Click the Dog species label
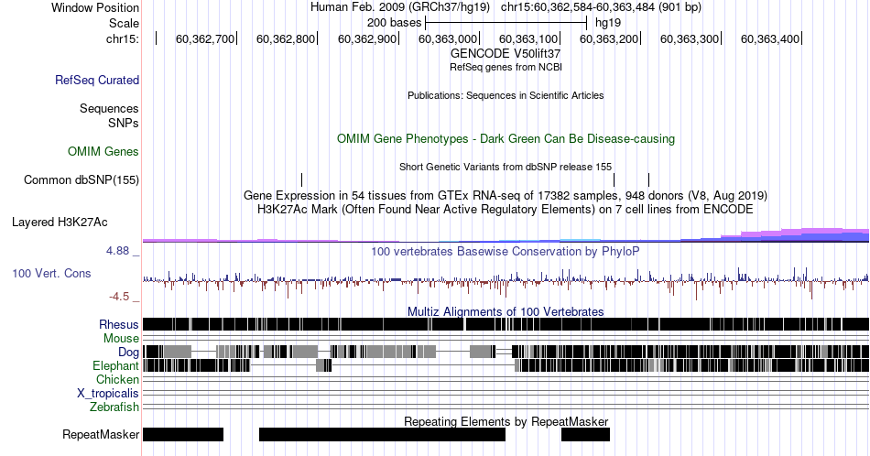Image resolution: width=870 pixels, height=456 pixels. tap(128, 352)
